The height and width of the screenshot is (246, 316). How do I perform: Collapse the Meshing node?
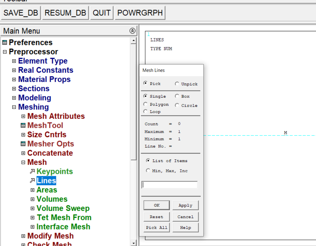[14, 107]
